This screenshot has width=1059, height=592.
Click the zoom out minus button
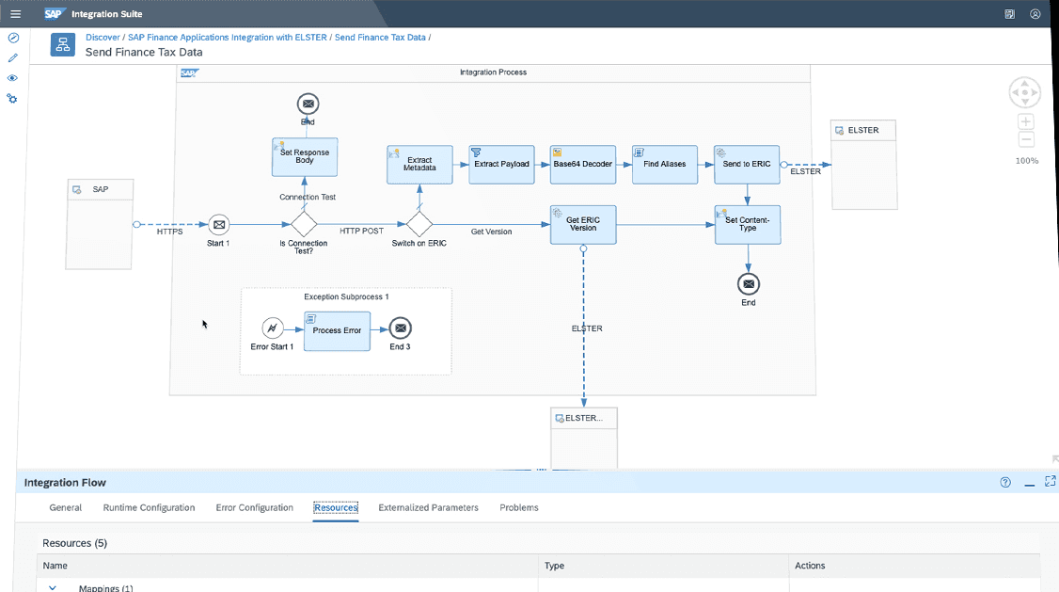click(1026, 140)
